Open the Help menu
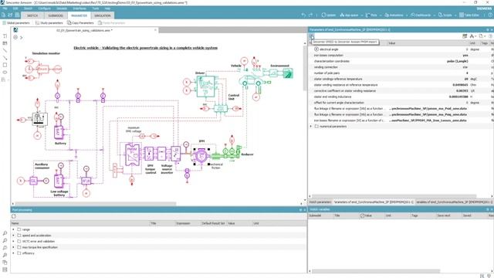 click(107, 8)
